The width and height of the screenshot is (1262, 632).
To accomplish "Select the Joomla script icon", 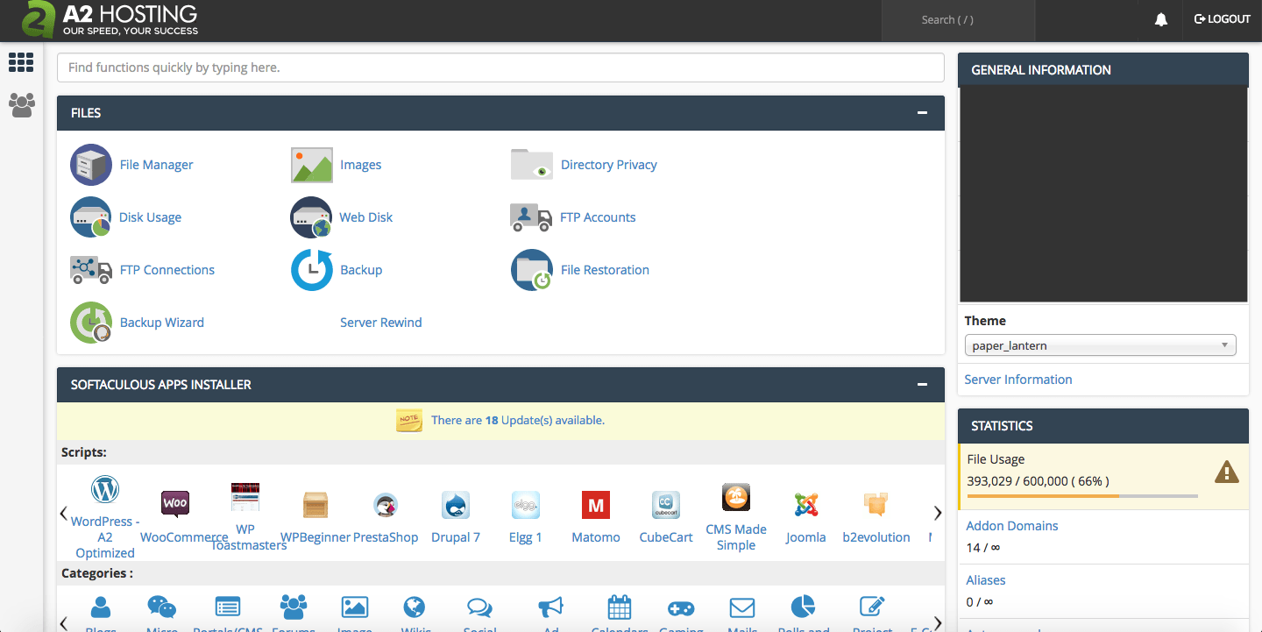I will 806,504.
